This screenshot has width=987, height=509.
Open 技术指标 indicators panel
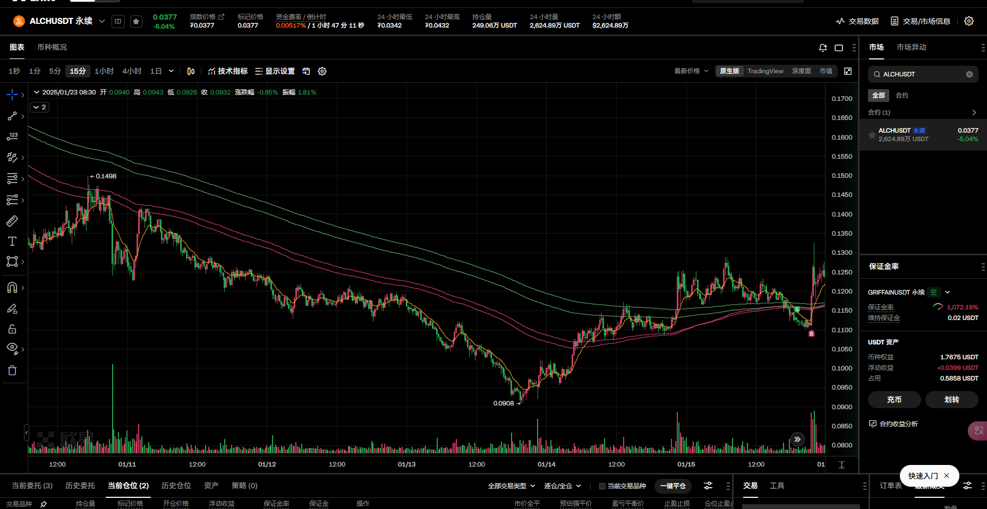(x=228, y=71)
